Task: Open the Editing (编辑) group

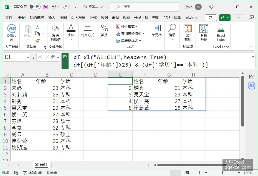Action: point(172,32)
